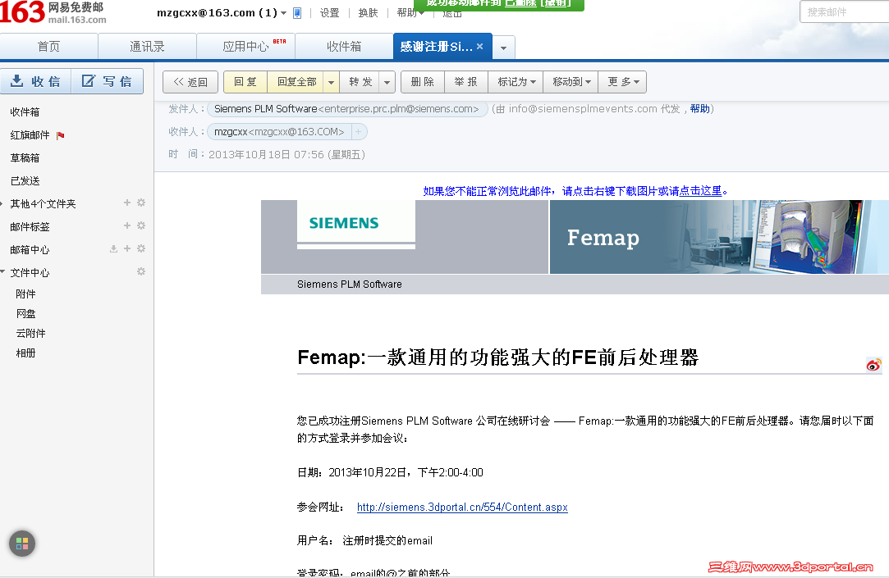Image resolution: width=889 pixels, height=578 pixels.
Task: Click the colorful apps grid icon
Action: point(22,544)
